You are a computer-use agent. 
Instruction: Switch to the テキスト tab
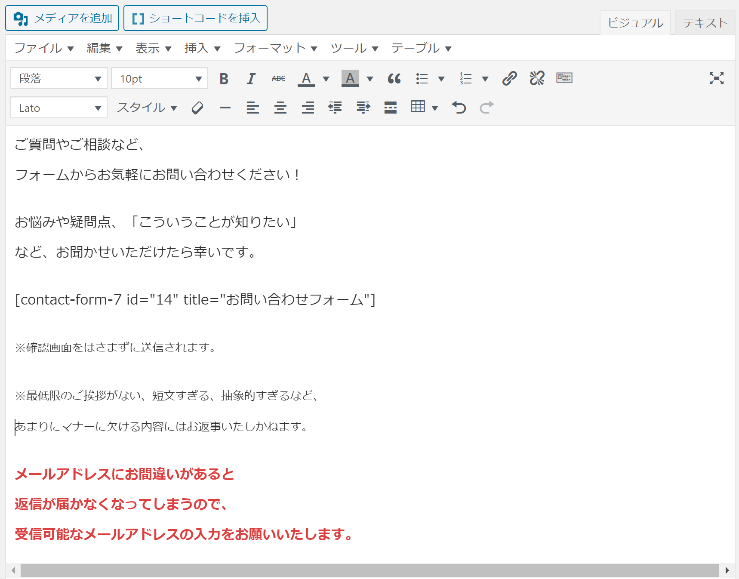(705, 23)
